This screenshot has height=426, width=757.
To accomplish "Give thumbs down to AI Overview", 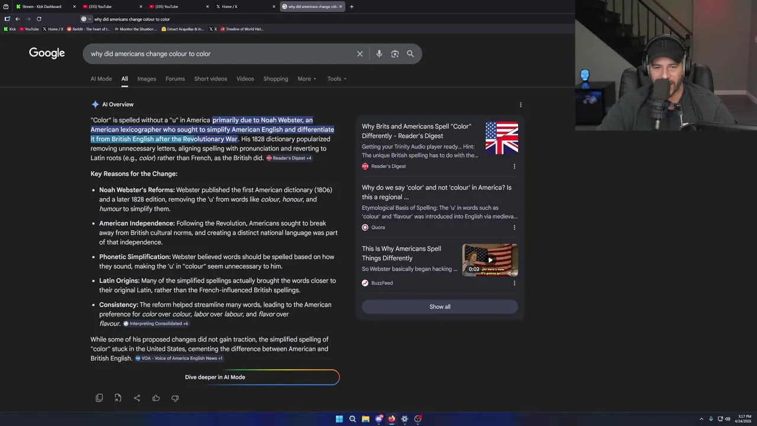I will pos(175,398).
